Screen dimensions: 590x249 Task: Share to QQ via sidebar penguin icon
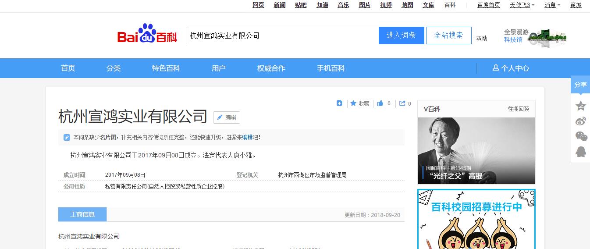pos(580,152)
